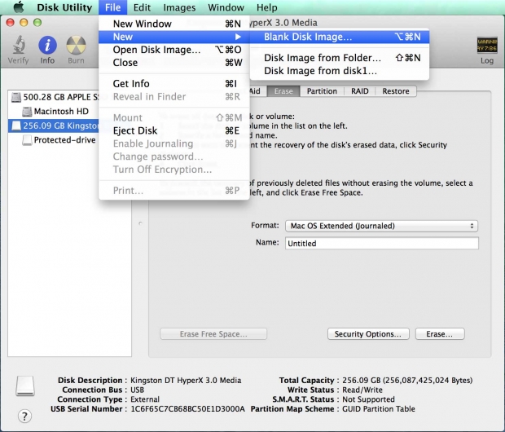Switch to the Erase tab
The height and width of the screenshot is (432, 505).
click(x=283, y=91)
